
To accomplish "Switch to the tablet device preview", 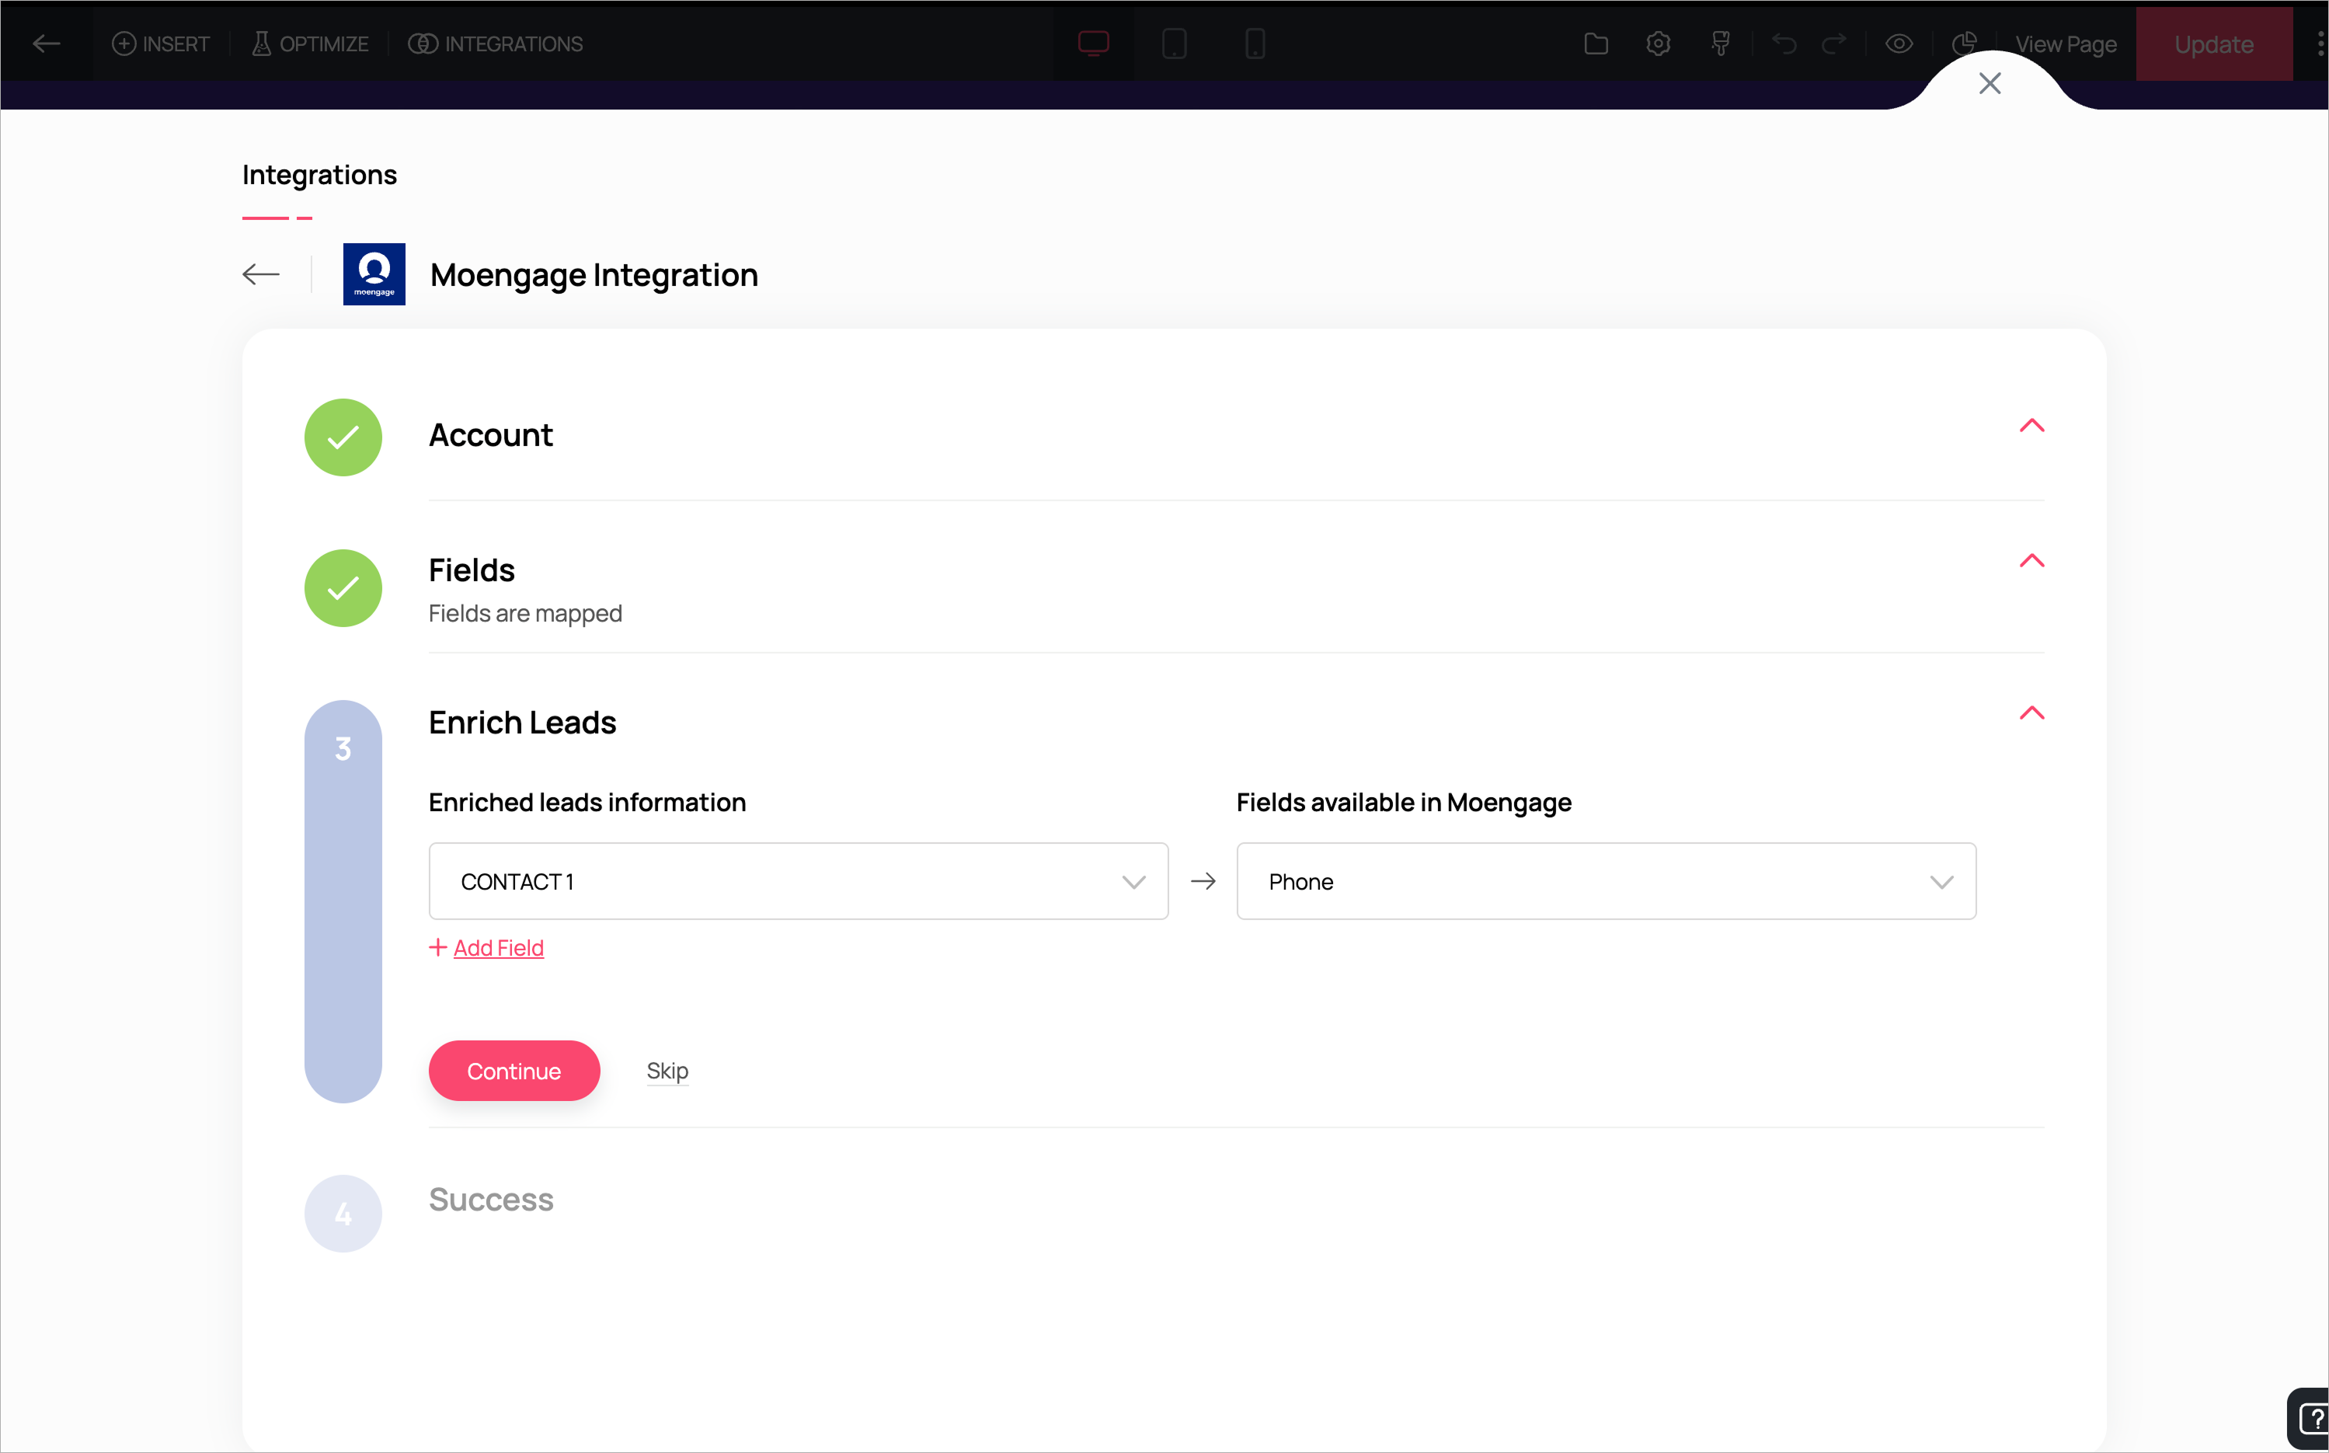I will click(x=1174, y=44).
